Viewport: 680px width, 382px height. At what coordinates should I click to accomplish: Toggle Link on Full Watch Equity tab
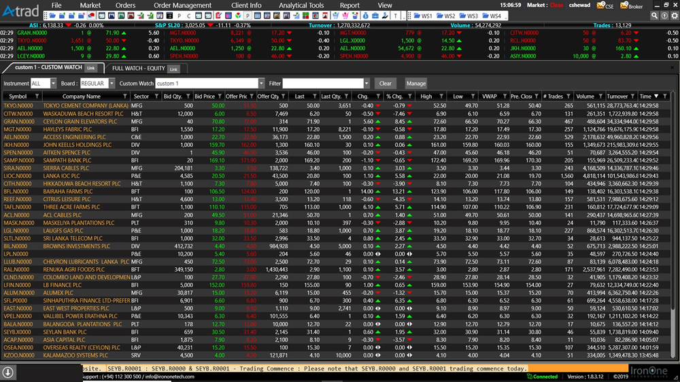coord(174,69)
